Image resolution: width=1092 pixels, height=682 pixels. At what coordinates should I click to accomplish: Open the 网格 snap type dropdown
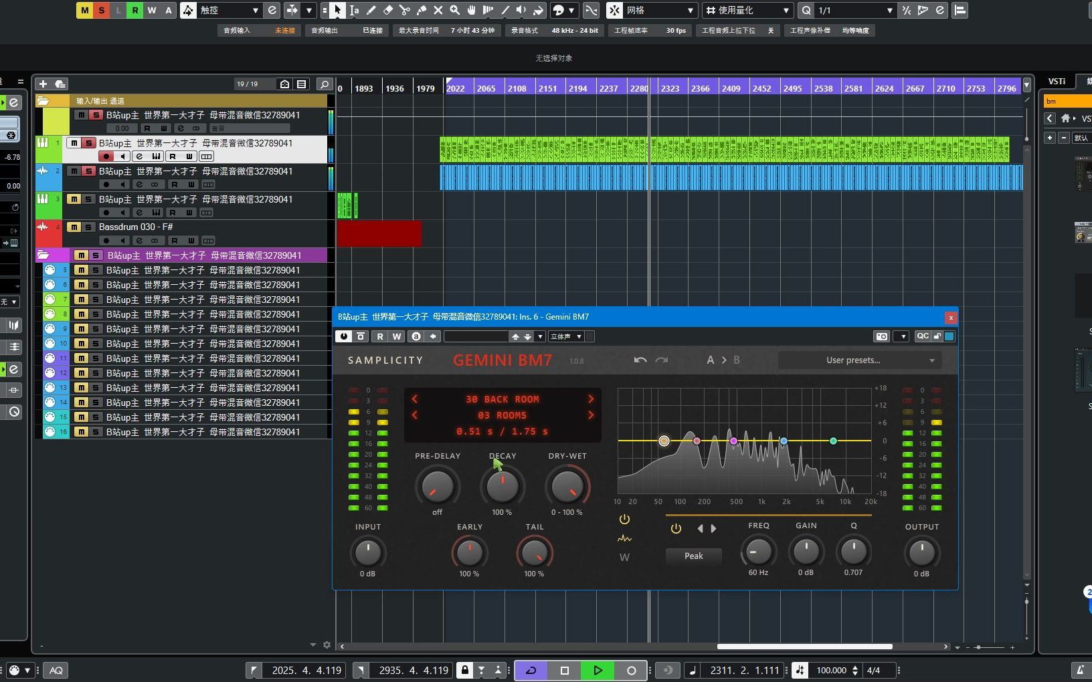tap(691, 10)
